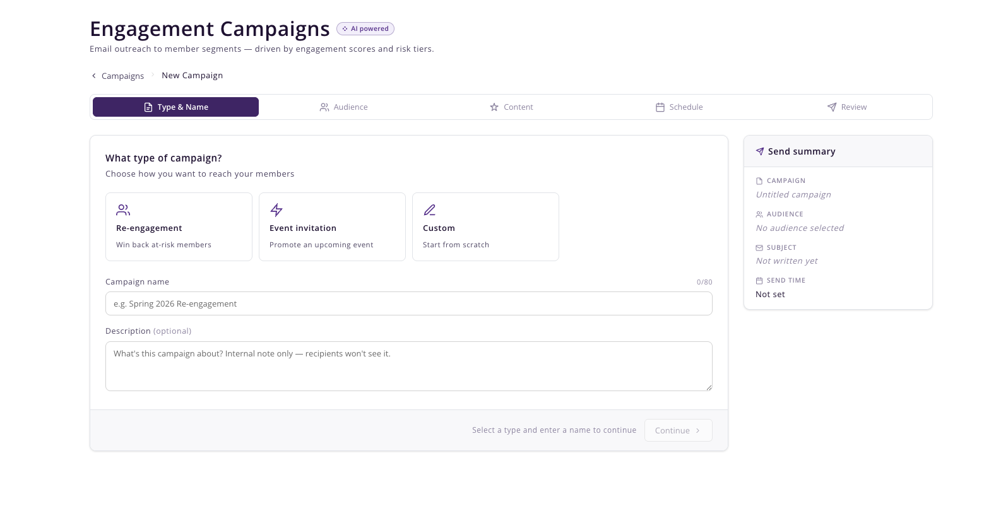Switch to the Schedule tab
This screenshot has height=511, width=984.
coord(679,107)
